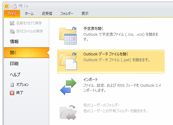Click the description mentioning (.pst) file
The width and height of the screenshot is (173, 125).
[117, 60]
